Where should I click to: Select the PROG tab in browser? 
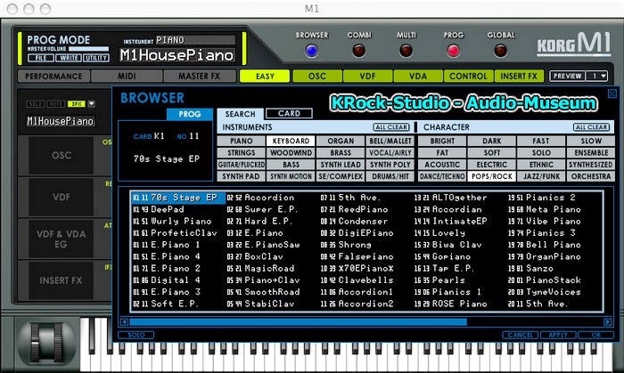pyautogui.click(x=190, y=114)
